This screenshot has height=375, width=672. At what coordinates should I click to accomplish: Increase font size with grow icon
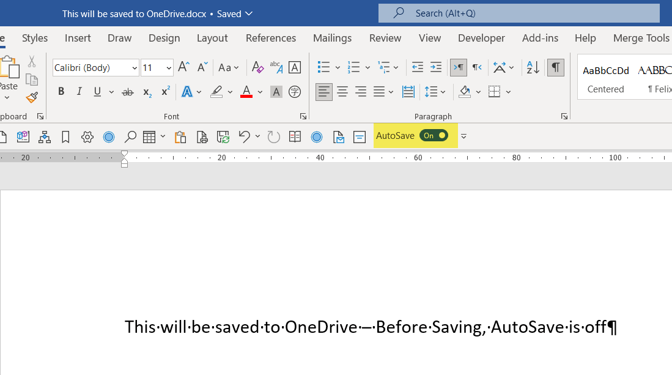click(x=183, y=67)
